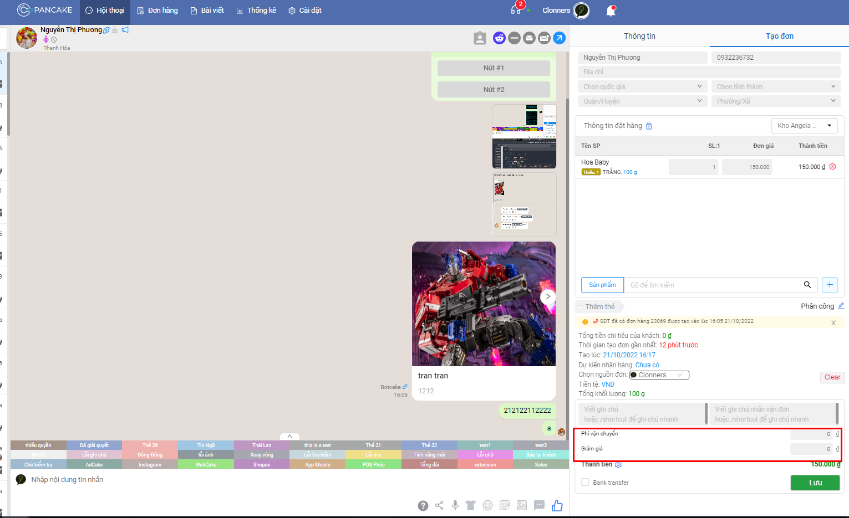
Task: Click the attach image icon
Action: click(x=522, y=505)
